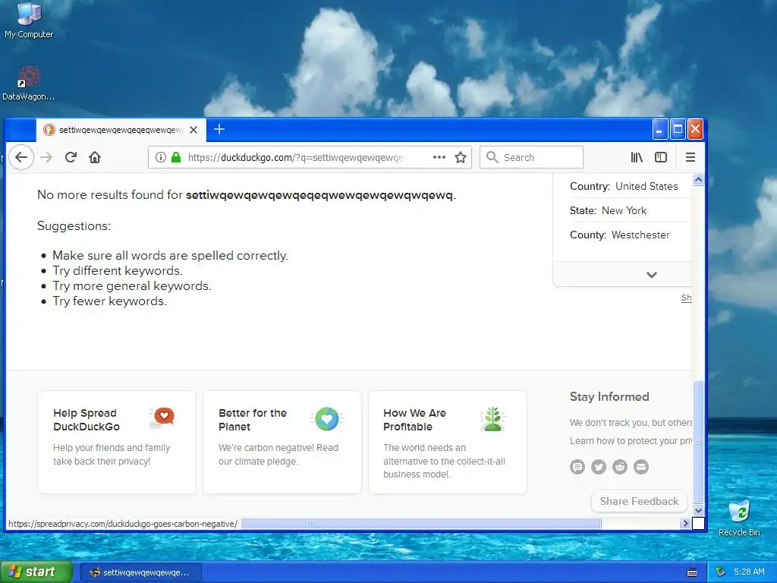The height and width of the screenshot is (583, 777).
Task: Click vertical scrollbar up arrow
Action: coord(698,179)
